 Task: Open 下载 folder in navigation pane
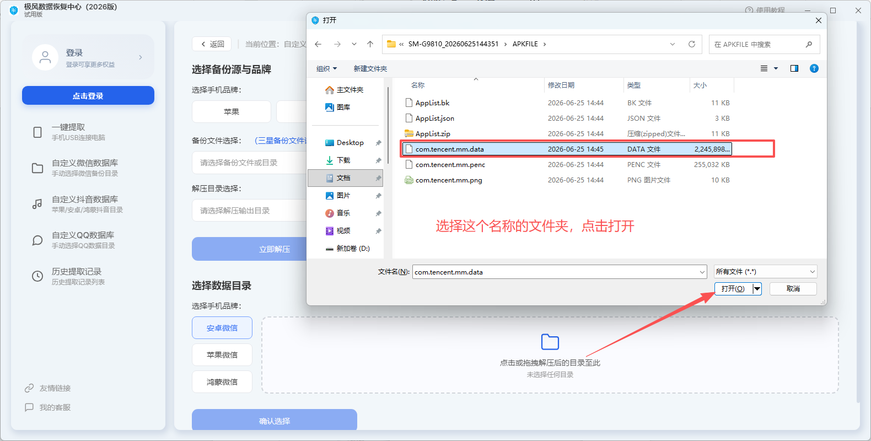click(338, 160)
